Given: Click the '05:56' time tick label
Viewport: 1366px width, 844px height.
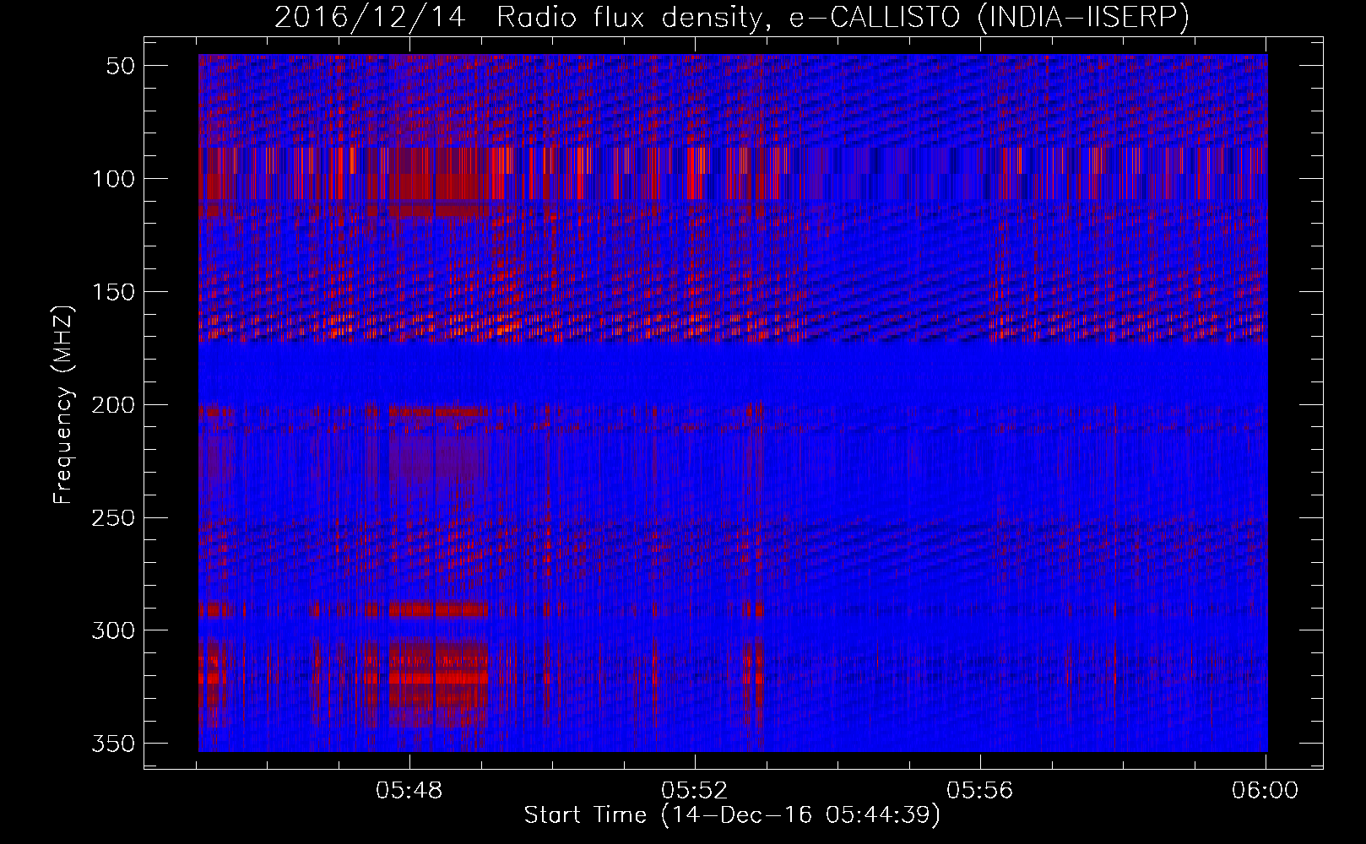Looking at the screenshot, I should tap(980, 791).
